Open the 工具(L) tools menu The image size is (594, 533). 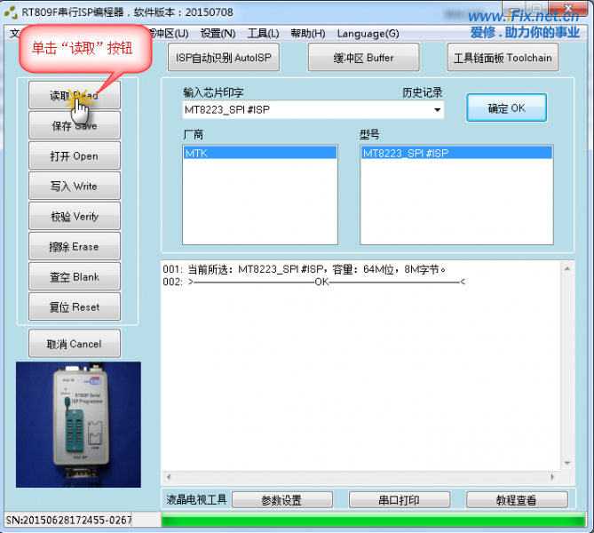click(x=263, y=34)
